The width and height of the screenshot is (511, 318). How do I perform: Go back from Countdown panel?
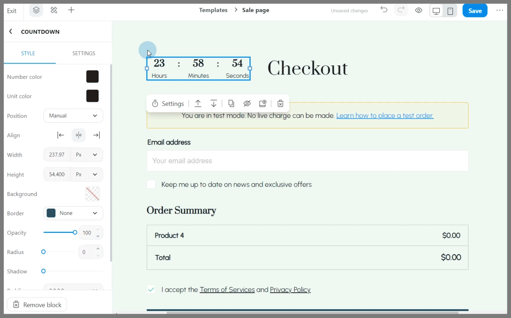click(x=11, y=31)
